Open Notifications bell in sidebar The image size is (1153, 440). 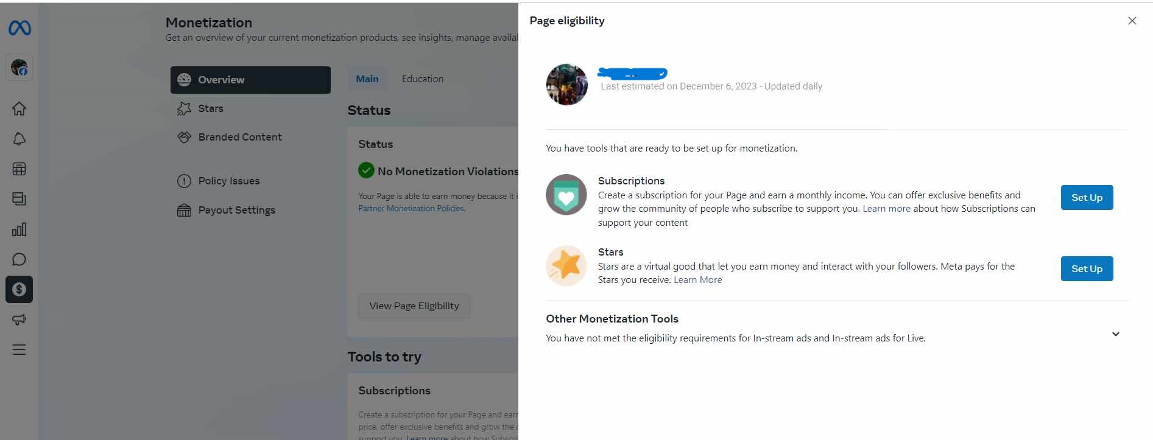pyautogui.click(x=19, y=139)
